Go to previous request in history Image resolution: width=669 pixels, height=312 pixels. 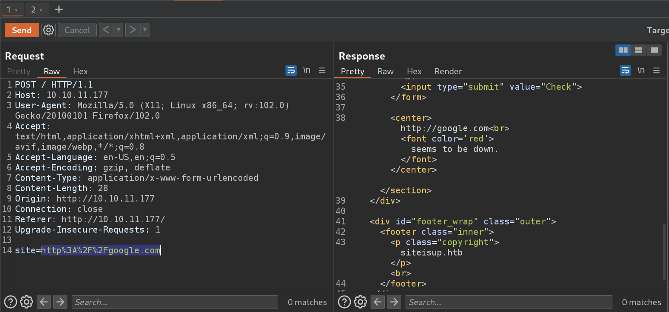point(106,30)
